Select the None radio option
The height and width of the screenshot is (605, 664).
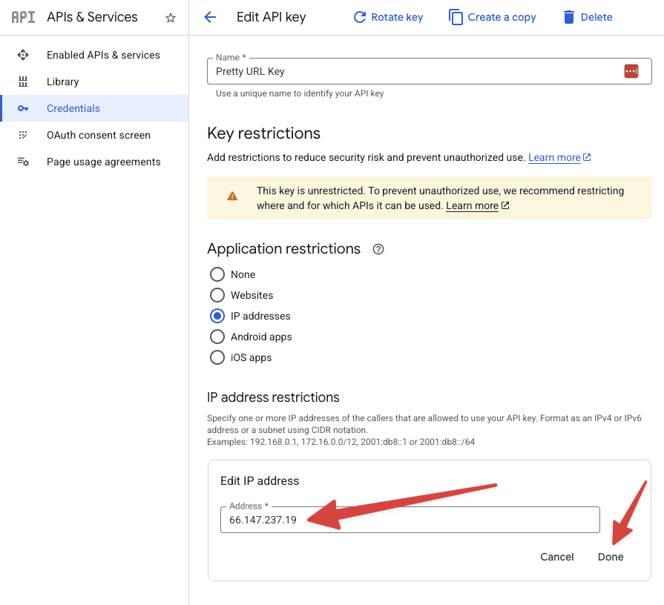(217, 274)
